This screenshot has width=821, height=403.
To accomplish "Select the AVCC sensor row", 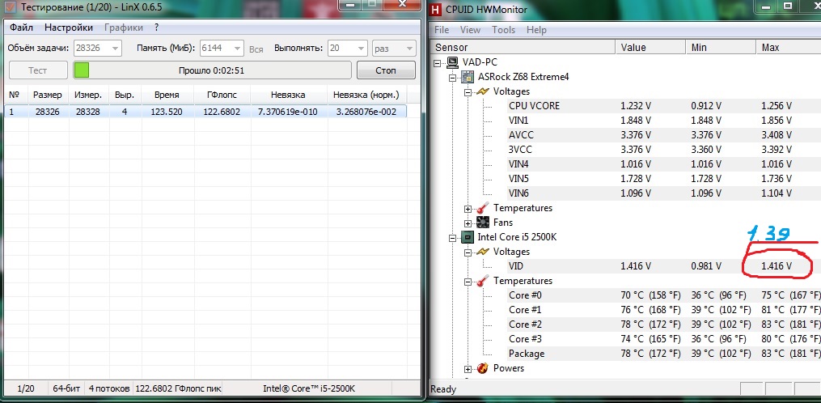I will pyautogui.click(x=664, y=135).
